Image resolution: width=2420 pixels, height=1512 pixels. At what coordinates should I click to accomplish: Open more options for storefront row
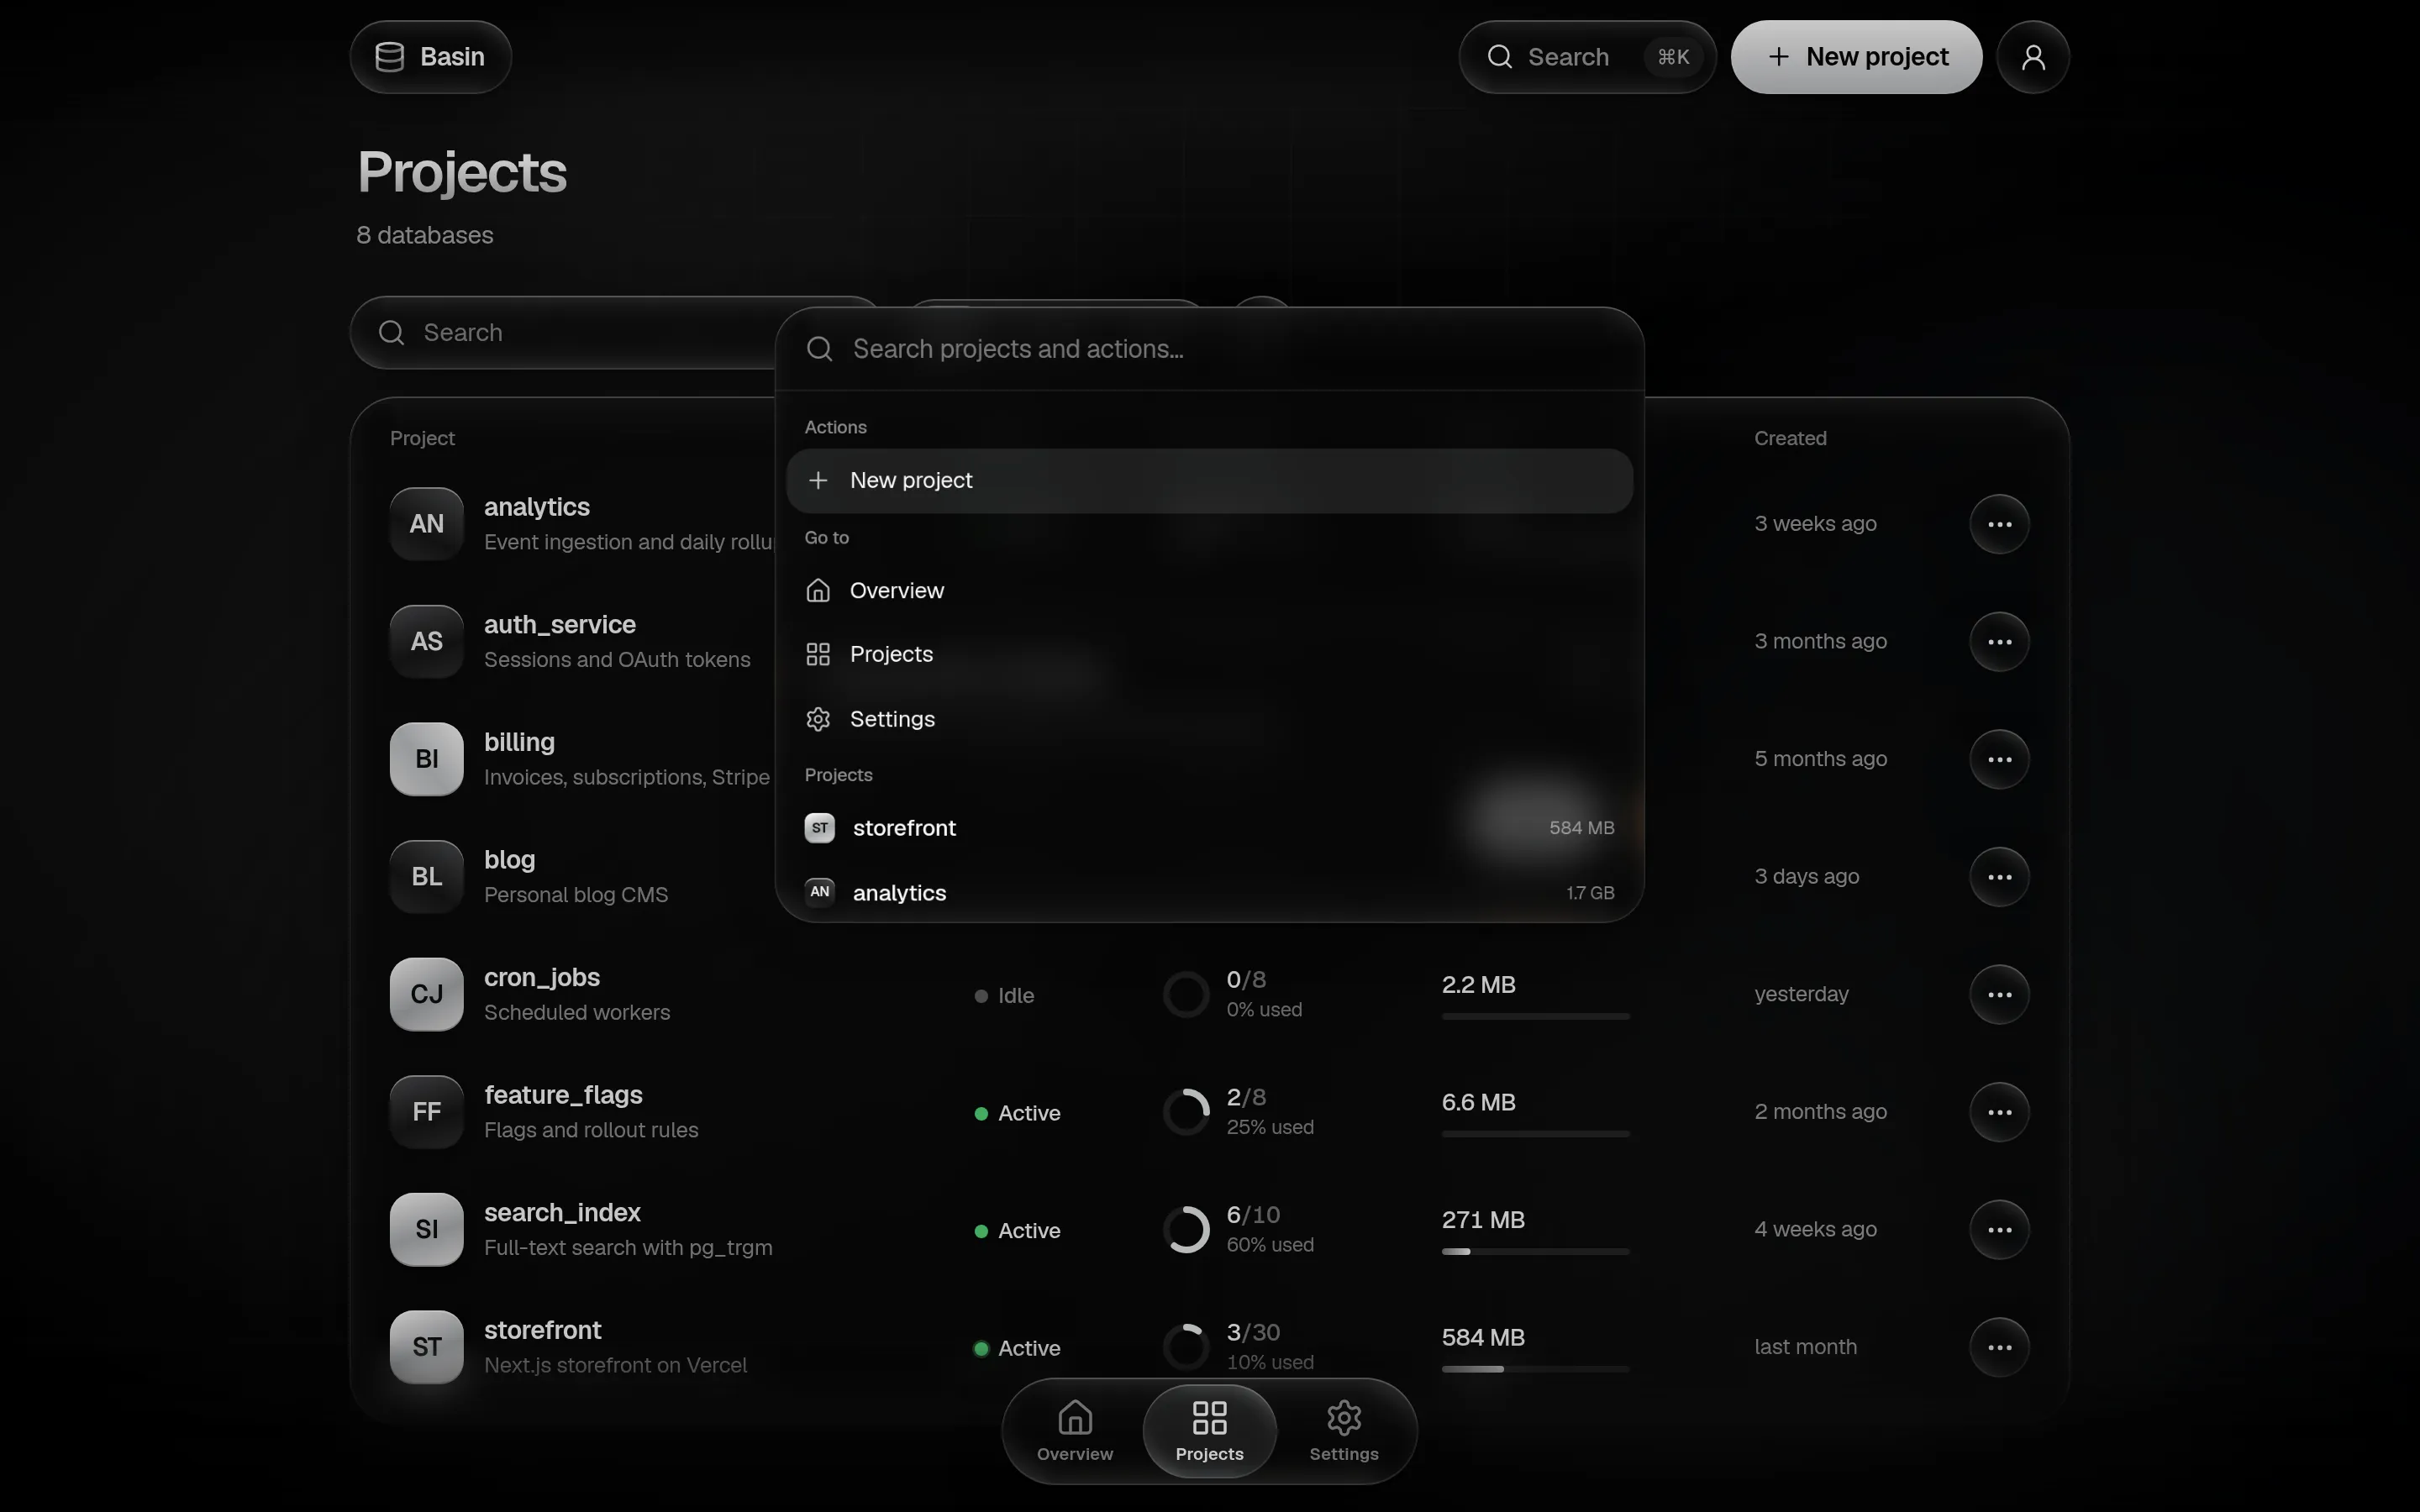tap(1999, 1347)
